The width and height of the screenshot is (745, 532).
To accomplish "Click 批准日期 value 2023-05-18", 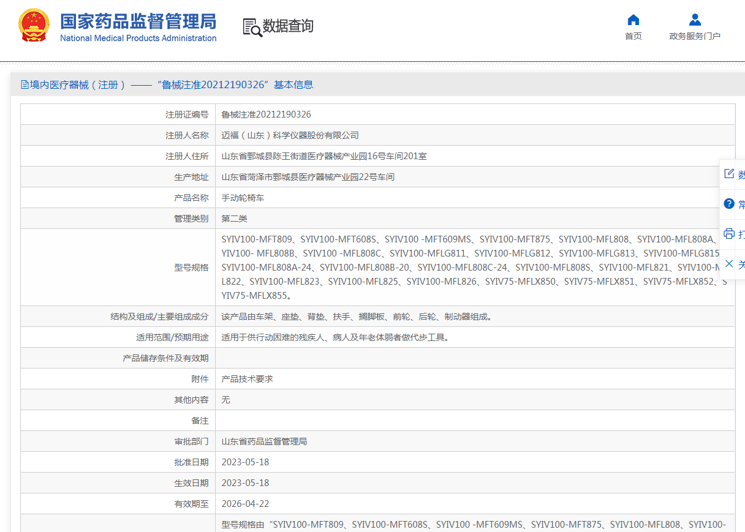I will coord(245,462).
